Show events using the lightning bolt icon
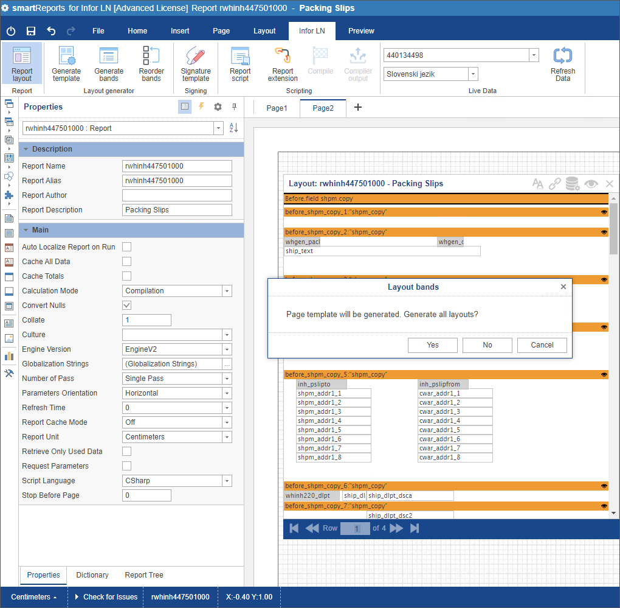 pyautogui.click(x=201, y=107)
